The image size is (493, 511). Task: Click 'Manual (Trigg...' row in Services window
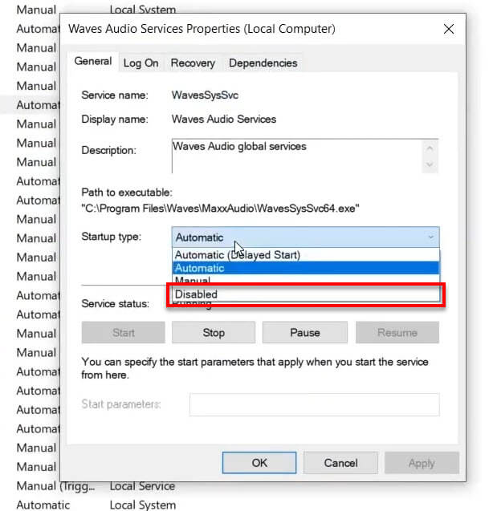55,486
